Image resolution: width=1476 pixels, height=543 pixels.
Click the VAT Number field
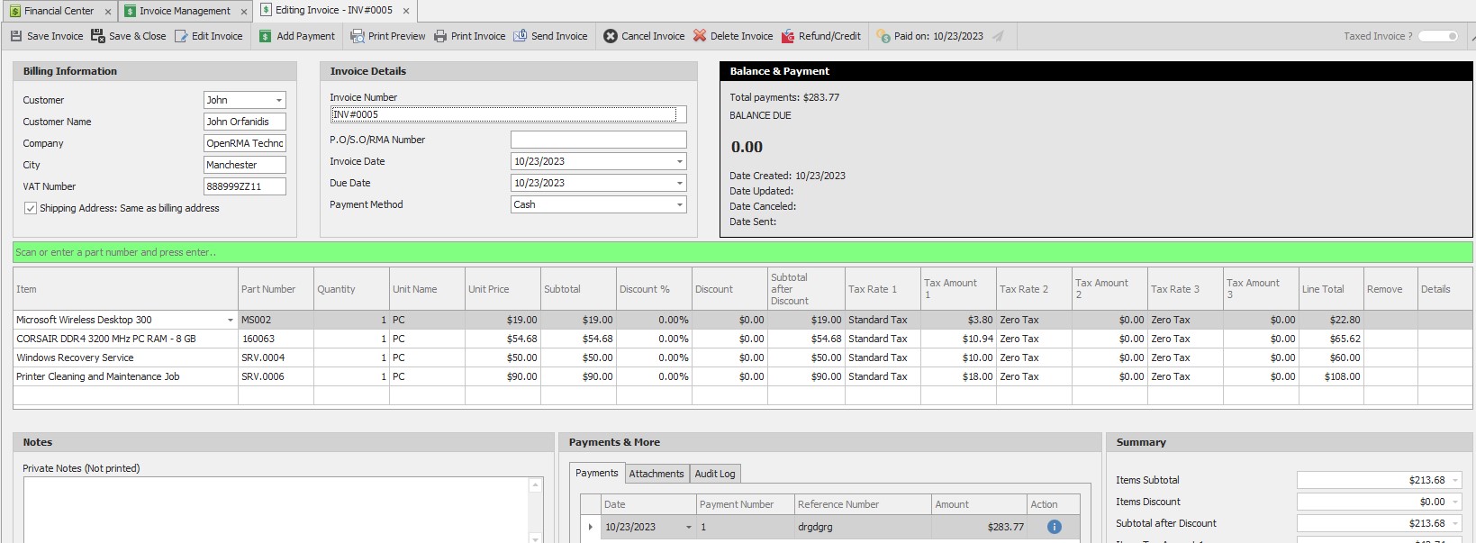pos(244,186)
